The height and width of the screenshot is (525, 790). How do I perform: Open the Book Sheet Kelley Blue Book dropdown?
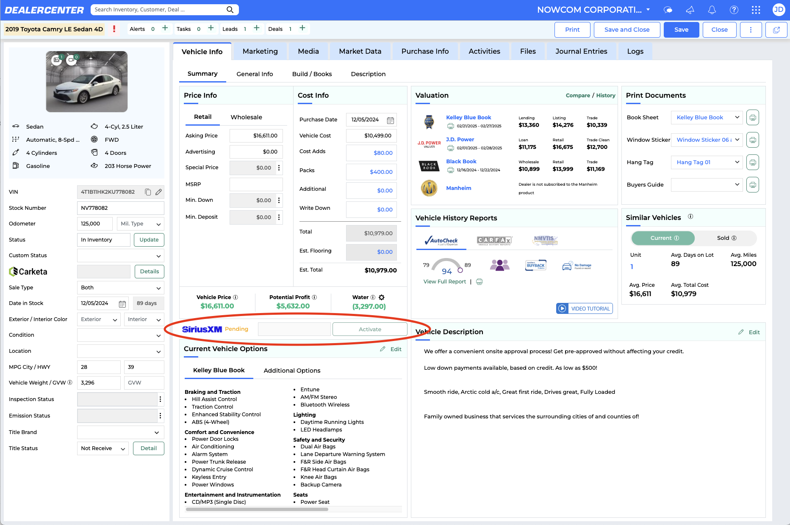707,118
